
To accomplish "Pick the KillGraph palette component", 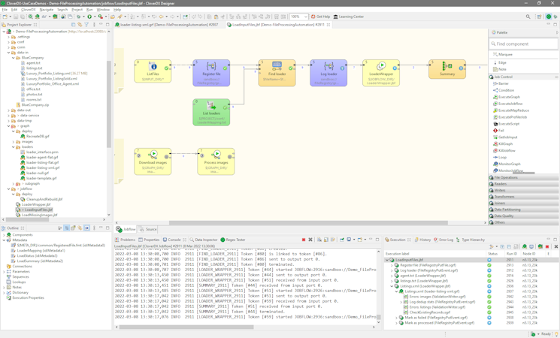I will [x=506, y=144].
